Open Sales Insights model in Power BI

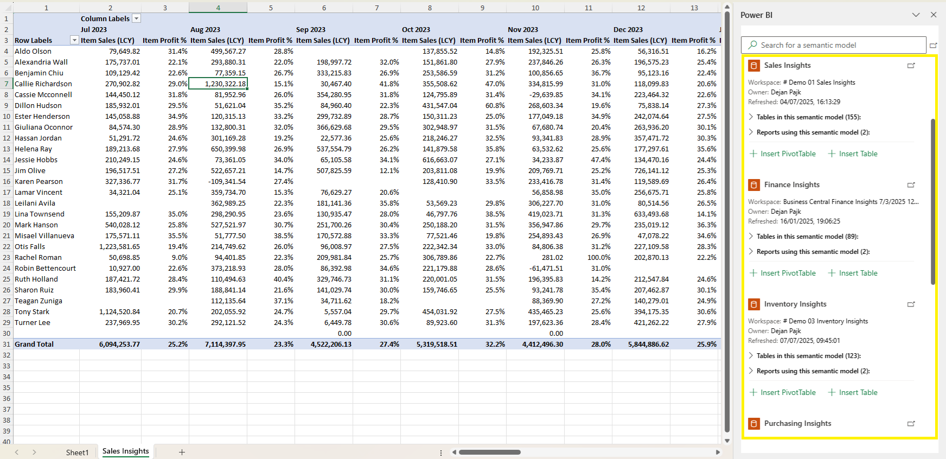tap(911, 66)
